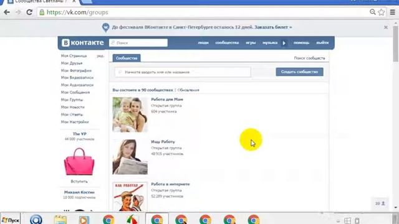Click the vertical page scrollbar thumb
399x224 pixels.
(395, 43)
